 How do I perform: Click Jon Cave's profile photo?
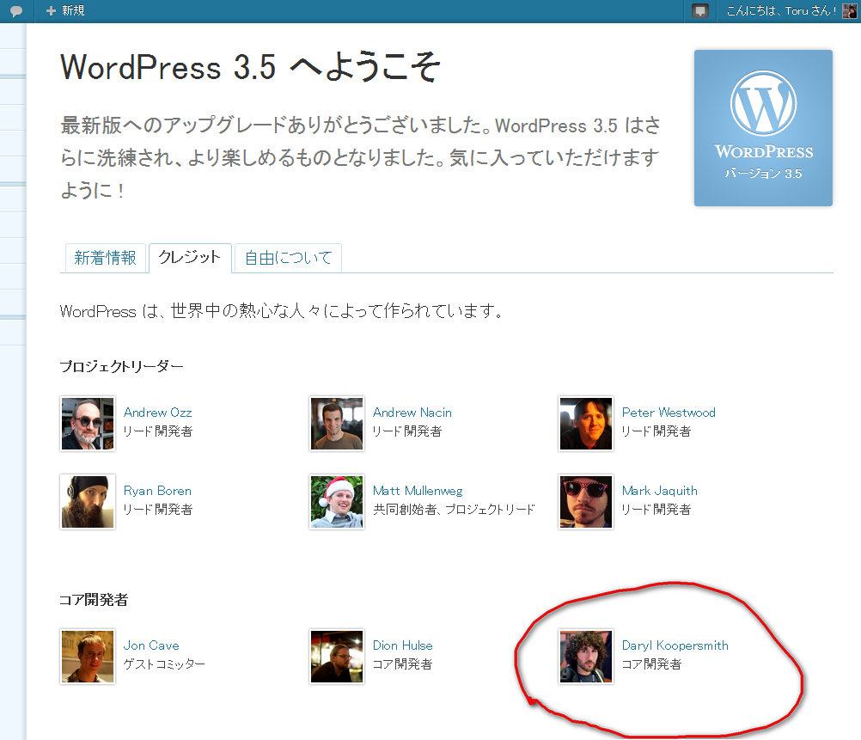point(88,657)
